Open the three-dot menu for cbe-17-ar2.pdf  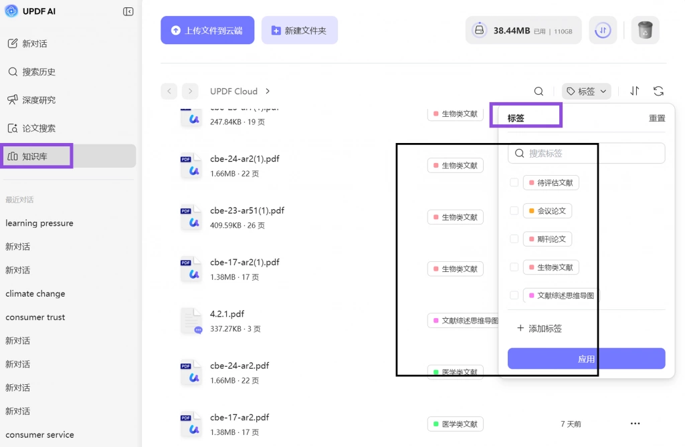click(x=635, y=424)
